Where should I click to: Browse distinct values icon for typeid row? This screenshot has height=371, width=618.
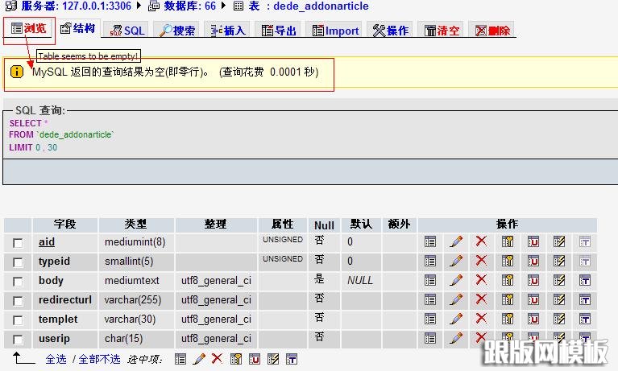coord(430,261)
